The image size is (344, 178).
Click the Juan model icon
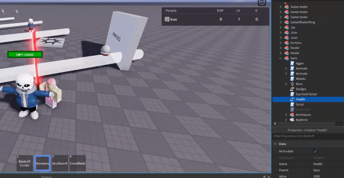coord(287,37)
